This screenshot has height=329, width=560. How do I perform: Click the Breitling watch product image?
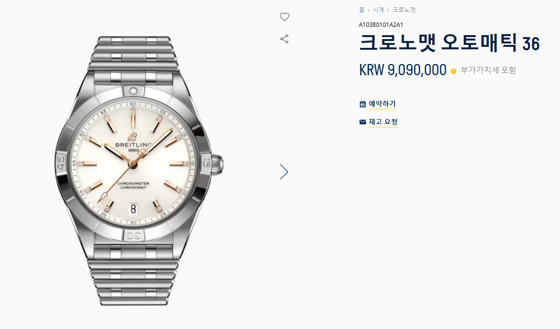[x=139, y=171]
